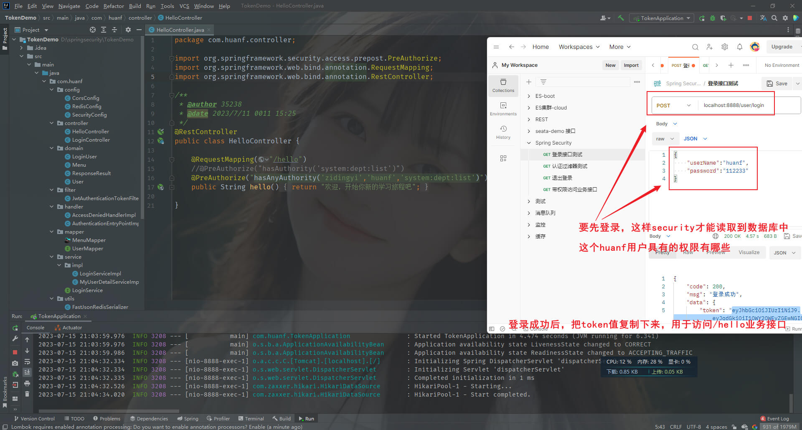
Task: Click the up arrow in console toolbar
Action: 27,339
